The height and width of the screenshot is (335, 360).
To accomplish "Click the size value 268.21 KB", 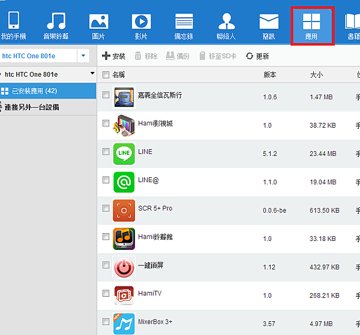I will [x=325, y=295].
